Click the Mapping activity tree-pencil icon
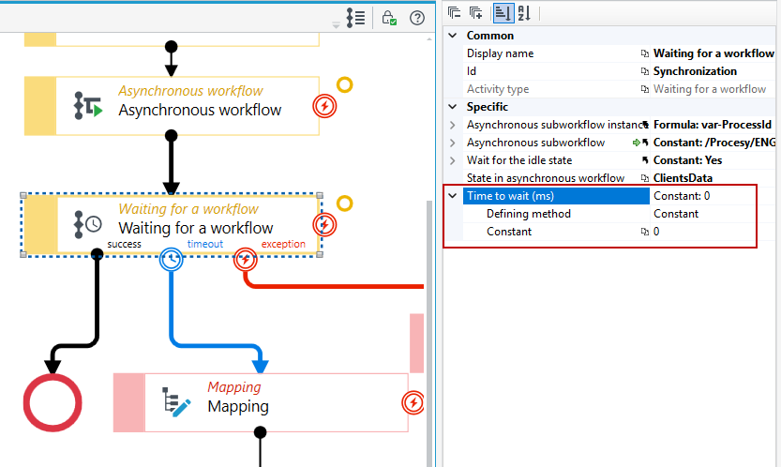Screen dimensions: 781x467 tap(177, 401)
